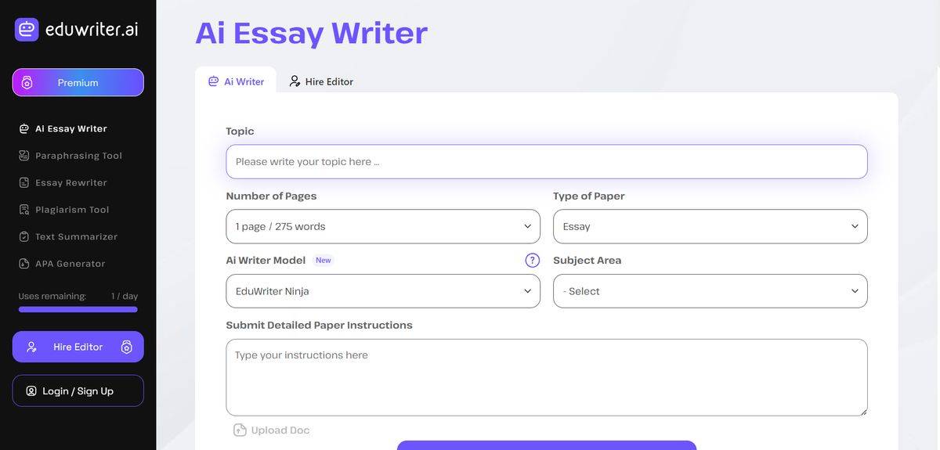Viewport: 940px width, 450px height.
Task: Click the APA Generator sidebar icon
Action: (24, 264)
